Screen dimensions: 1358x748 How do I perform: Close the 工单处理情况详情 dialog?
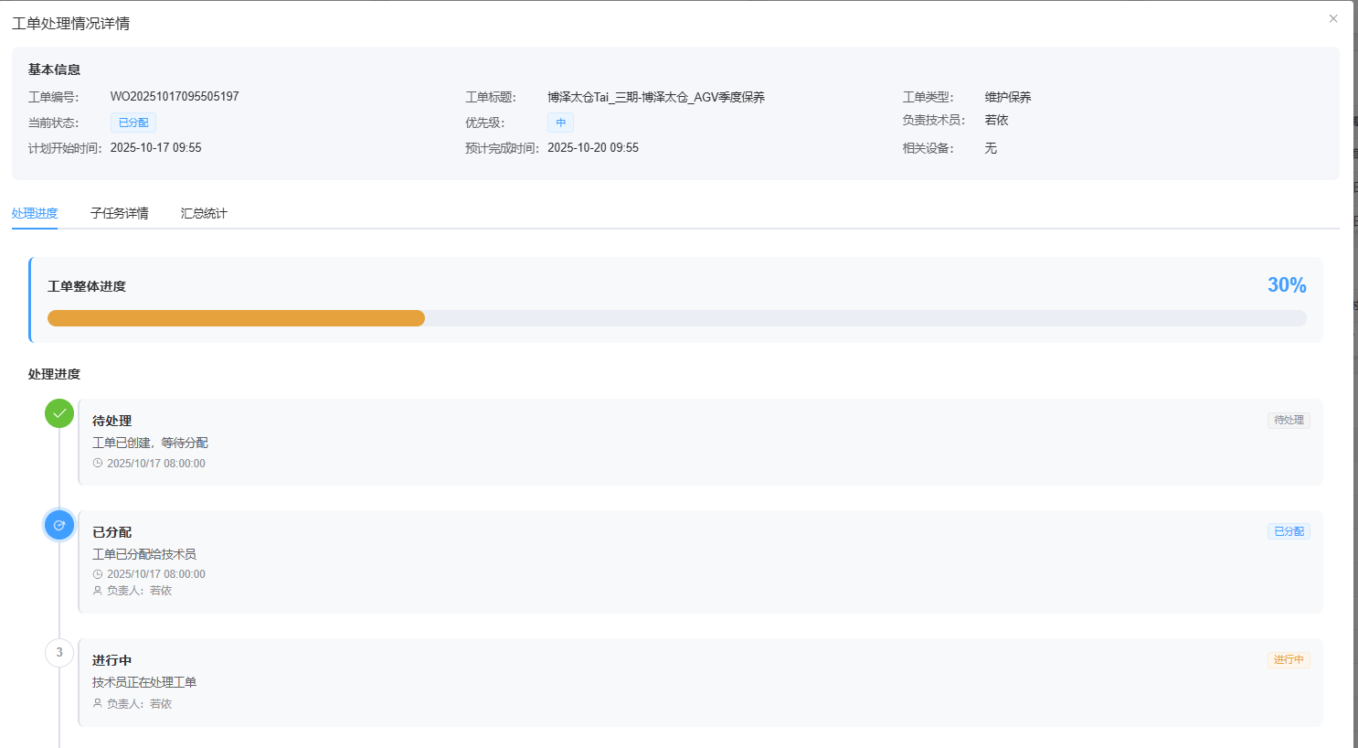coord(1332,18)
